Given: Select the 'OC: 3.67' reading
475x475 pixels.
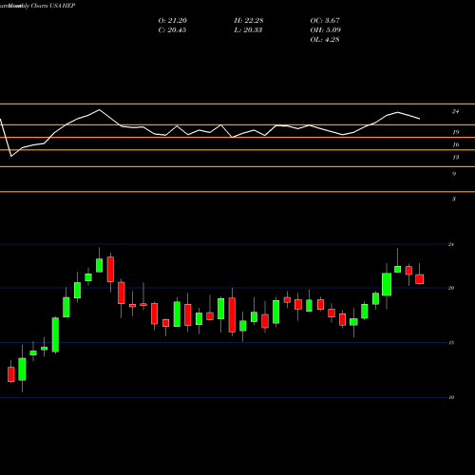Looking at the screenshot, I should [x=325, y=21].
